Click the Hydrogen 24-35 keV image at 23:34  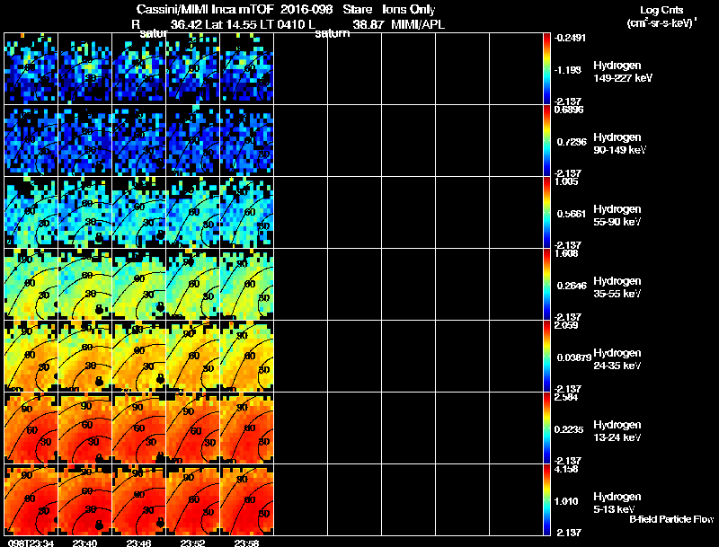pos(31,357)
